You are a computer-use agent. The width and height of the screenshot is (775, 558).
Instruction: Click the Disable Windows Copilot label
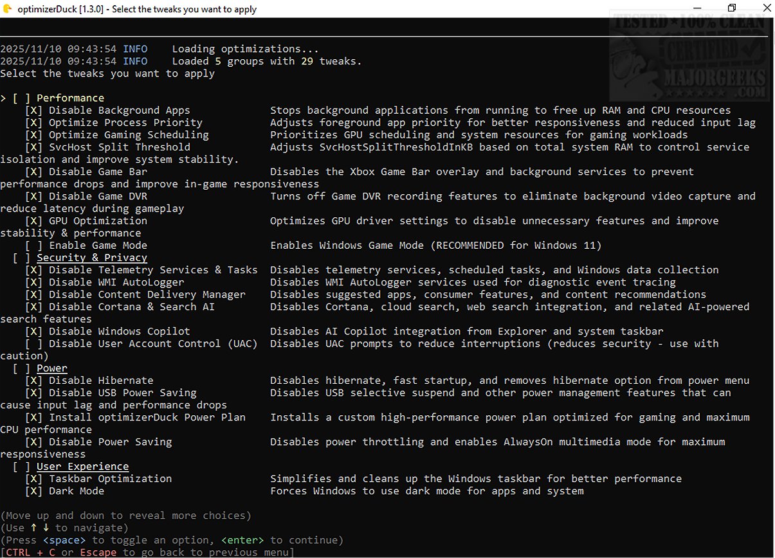120,332
